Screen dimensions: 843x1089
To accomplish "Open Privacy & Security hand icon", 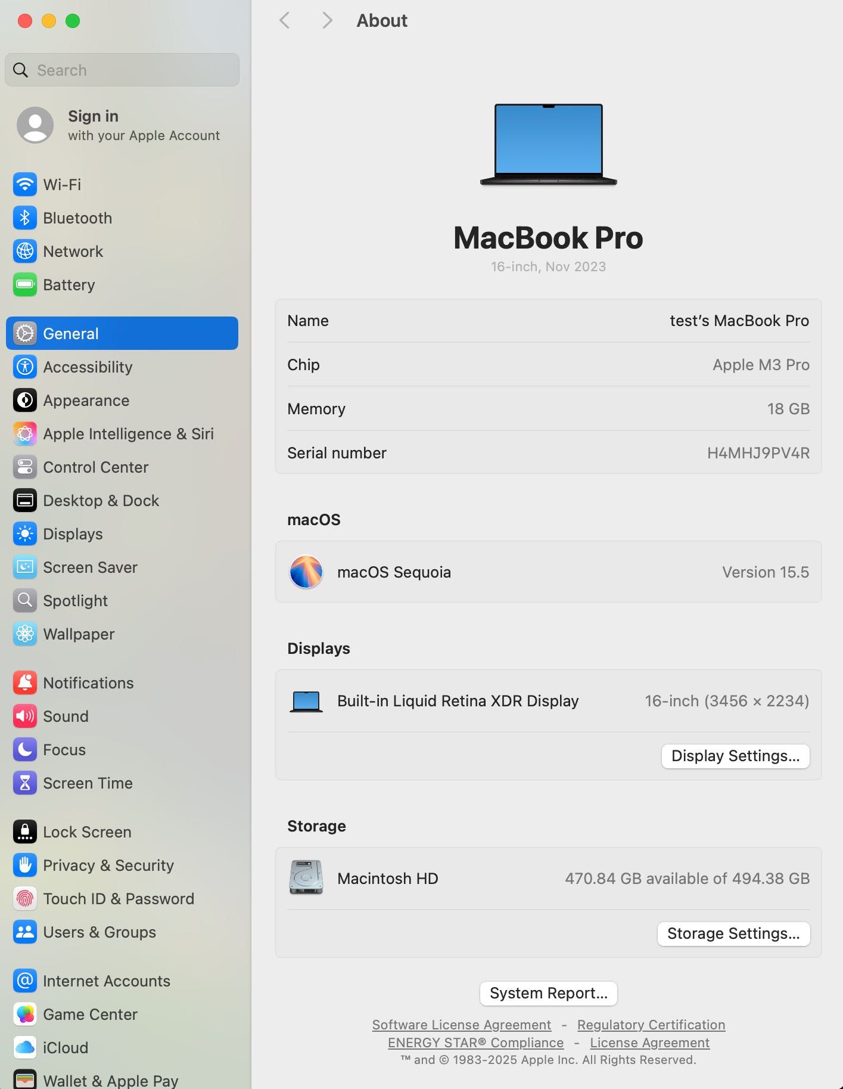I will pyautogui.click(x=25, y=865).
